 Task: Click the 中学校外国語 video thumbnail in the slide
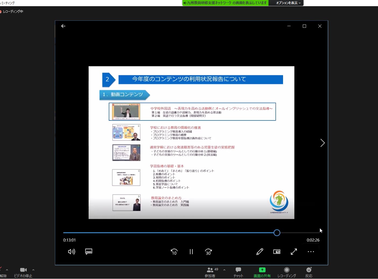(126, 112)
